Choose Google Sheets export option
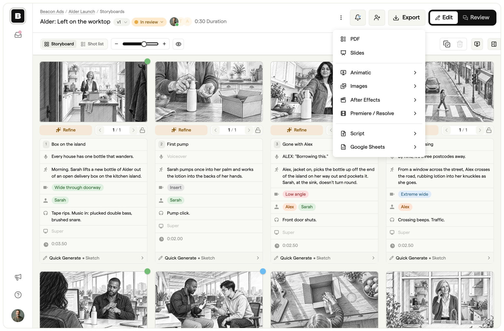Image resolution: width=504 pixels, height=331 pixels. click(379, 147)
